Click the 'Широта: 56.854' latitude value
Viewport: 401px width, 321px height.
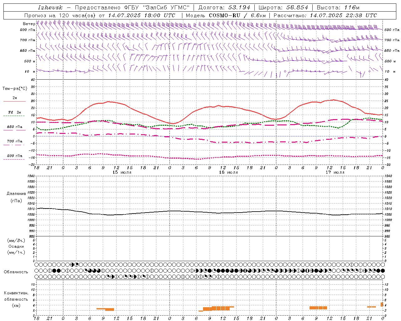[283, 8]
